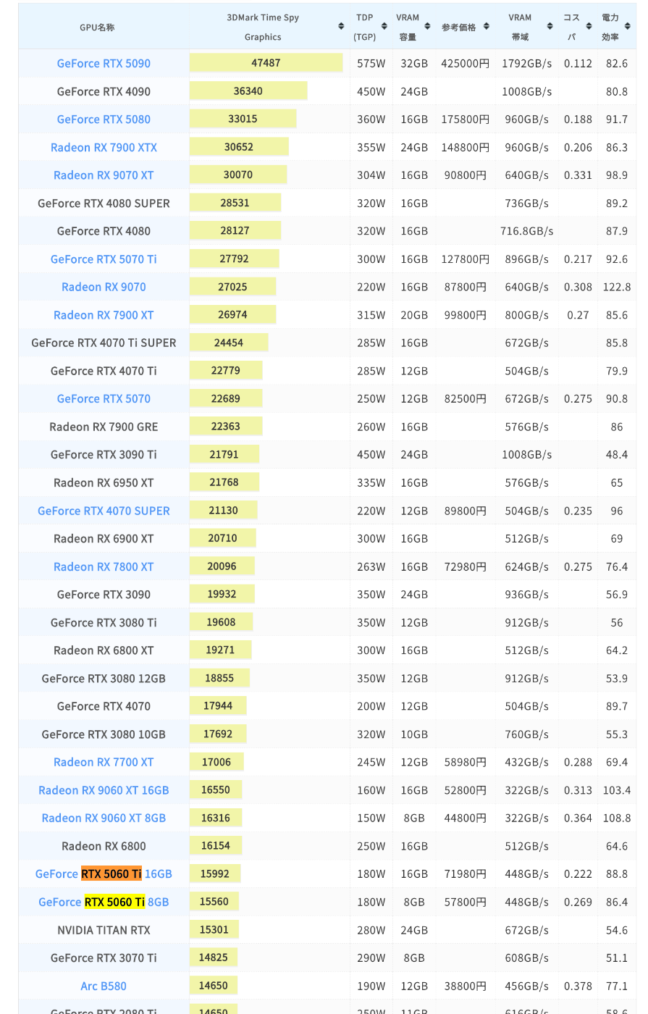Viewport: 648px width, 1014px height.
Task: Click the 425000円 price cell
Action: click(x=465, y=63)
